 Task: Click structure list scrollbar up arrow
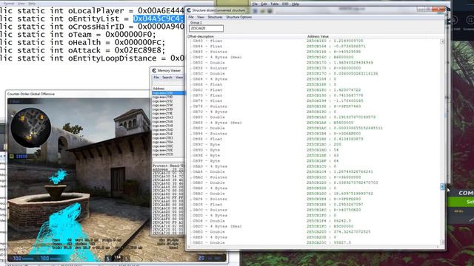pyautogui.click(x=442, y=41)
